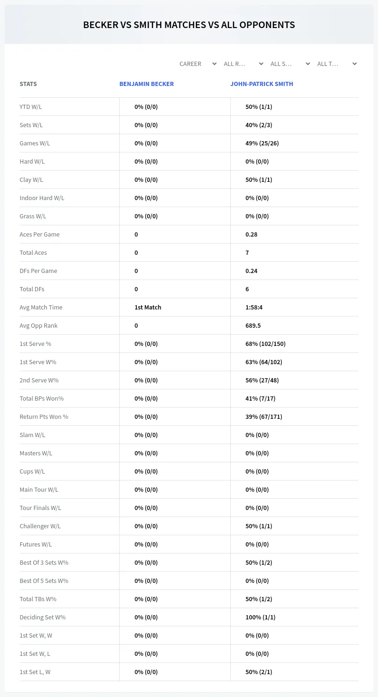Click Smith's 1st Serve % value 68% (102/150)

click(x=265, y=344)
